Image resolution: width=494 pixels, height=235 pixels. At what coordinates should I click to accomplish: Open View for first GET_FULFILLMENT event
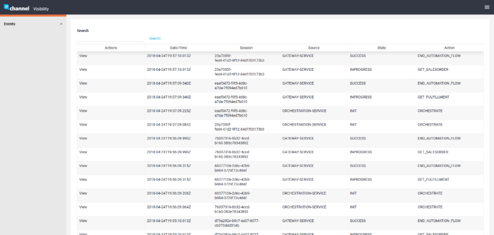pos(83,97)
